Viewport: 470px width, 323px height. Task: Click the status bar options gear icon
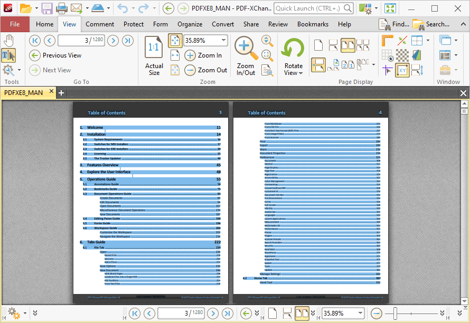[x=14, y=313]
